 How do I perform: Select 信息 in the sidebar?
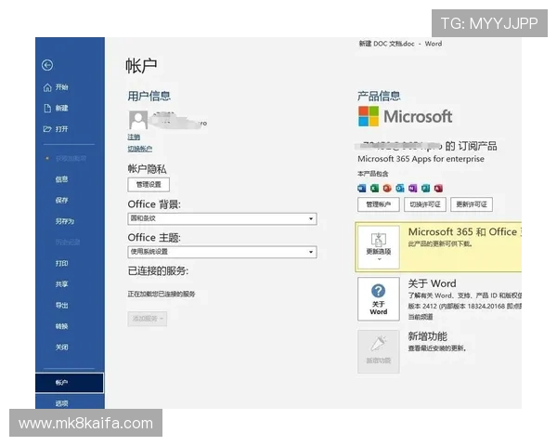pyautogui.click(x=62, y=179)
